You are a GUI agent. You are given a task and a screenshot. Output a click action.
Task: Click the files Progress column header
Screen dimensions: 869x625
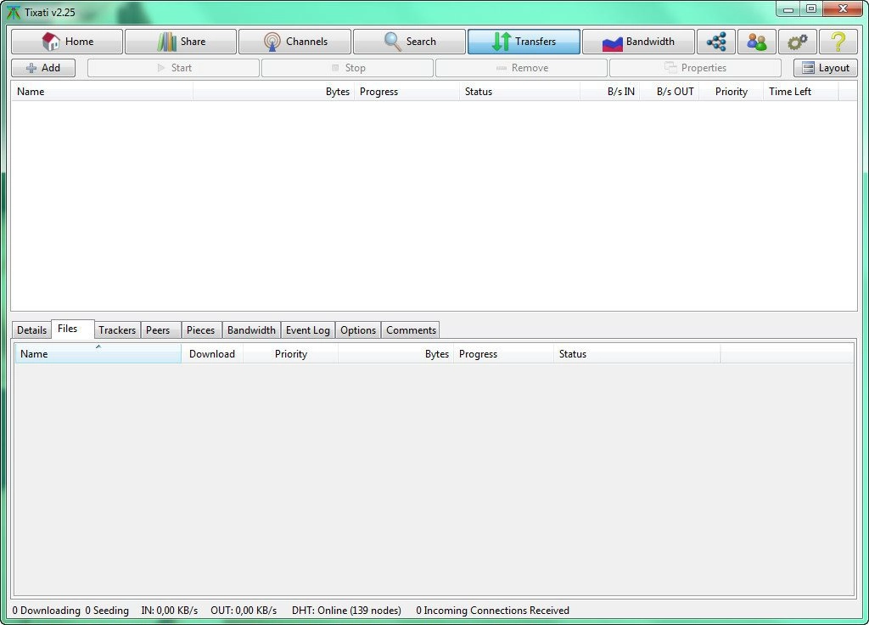503,354
